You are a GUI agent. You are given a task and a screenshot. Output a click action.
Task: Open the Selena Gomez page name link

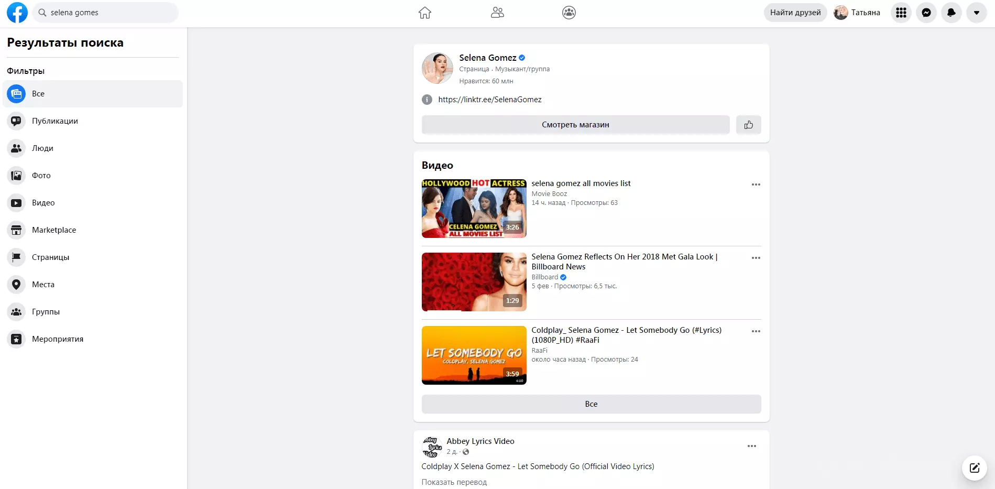coord(487,58)
